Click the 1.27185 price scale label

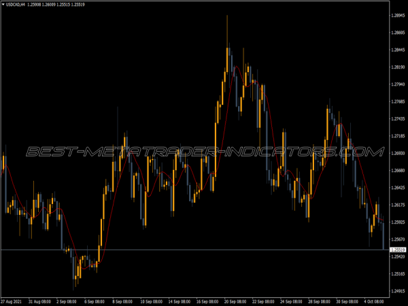click(x=396, y=136)
